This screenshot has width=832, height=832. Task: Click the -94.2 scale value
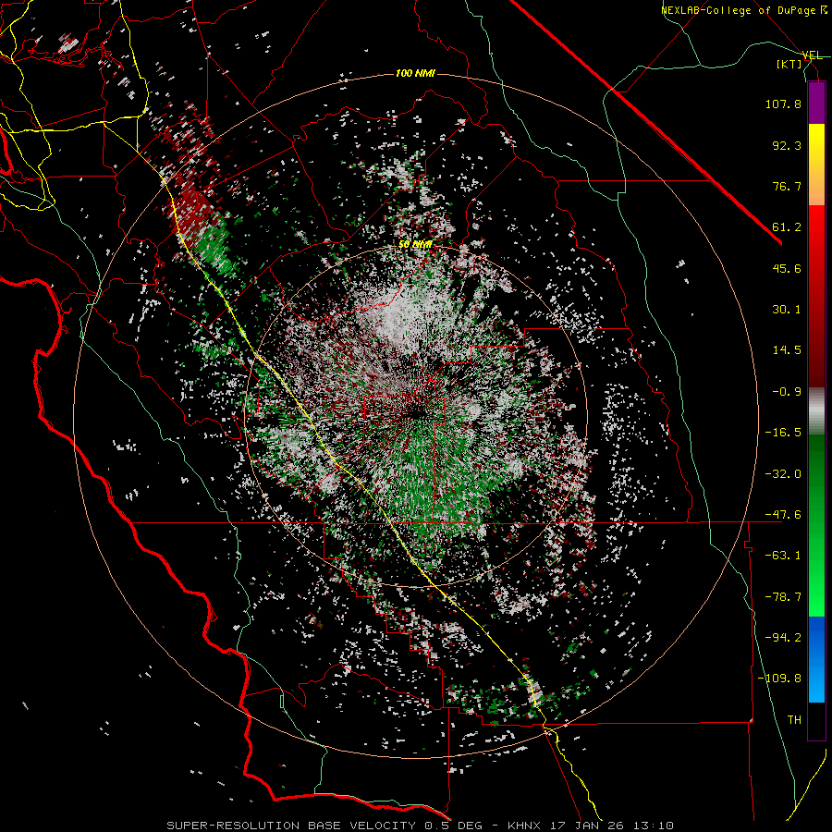pyautogui.click(x=783, y=638)
